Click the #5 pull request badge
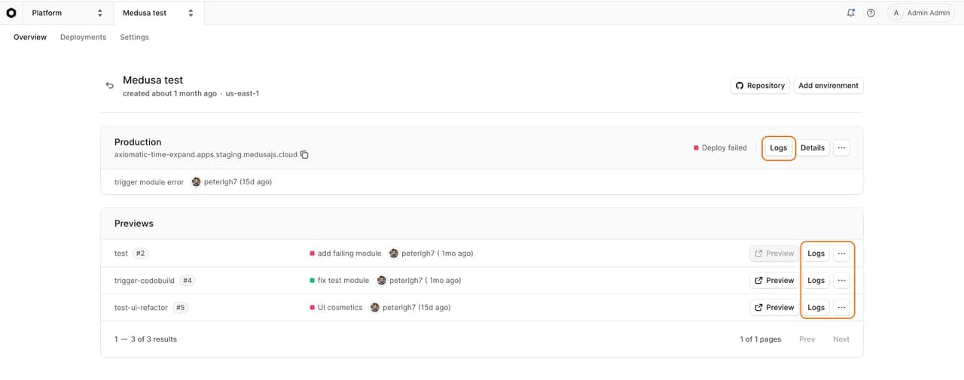Screen dimensions: 964x380 tap(181, 308)
